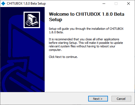Screen dimensions: 135x105
Task: Close the setup window with X
Action: coord(129,4)
